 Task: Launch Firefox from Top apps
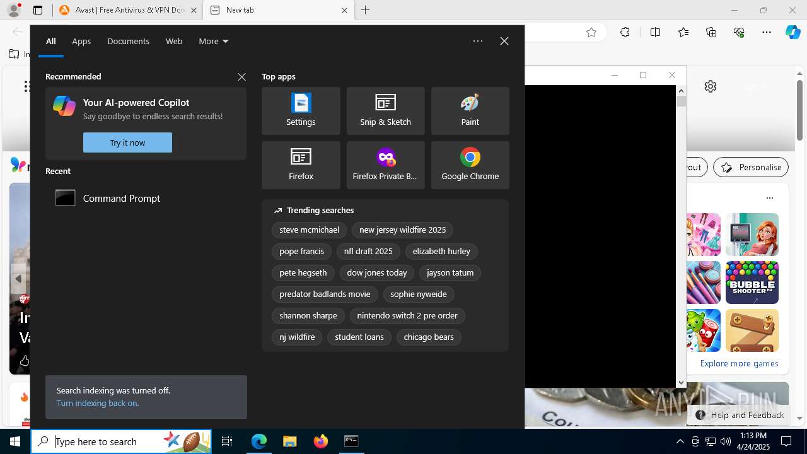click(x=301, y=165)
